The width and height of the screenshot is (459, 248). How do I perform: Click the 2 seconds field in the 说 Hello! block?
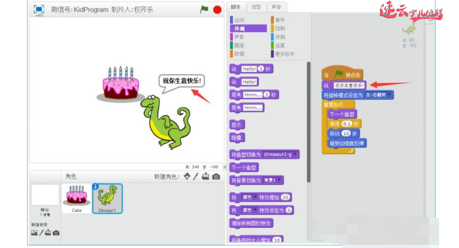coord(261,69)
